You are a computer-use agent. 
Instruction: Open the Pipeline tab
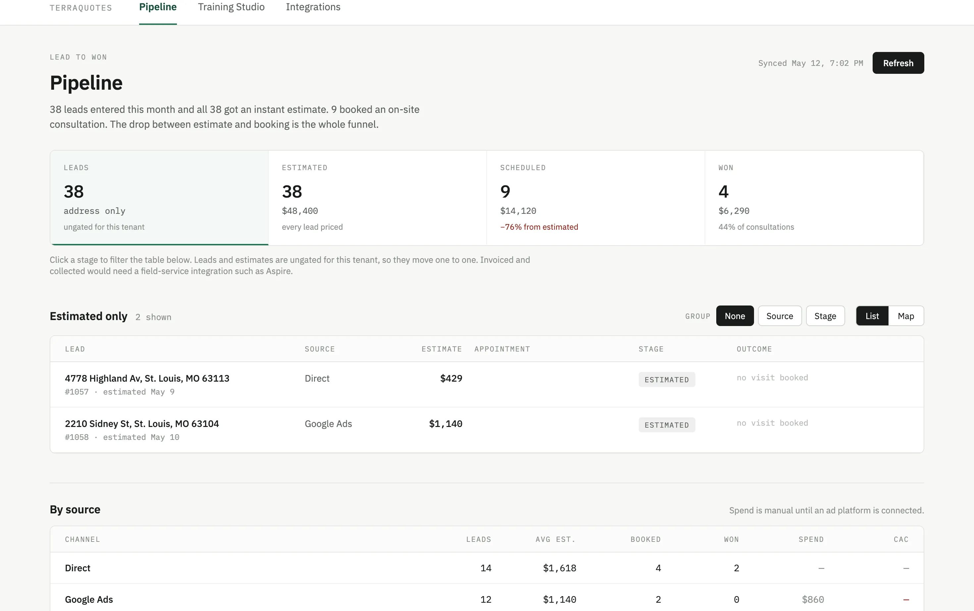click(158, 7)
